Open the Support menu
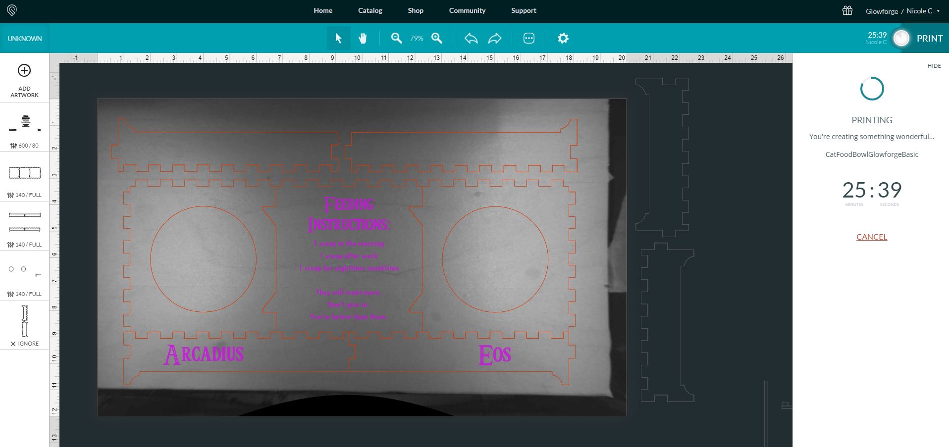Image resolution: width=949 pixels, height=447 pixels. click(x=524, y=10)
